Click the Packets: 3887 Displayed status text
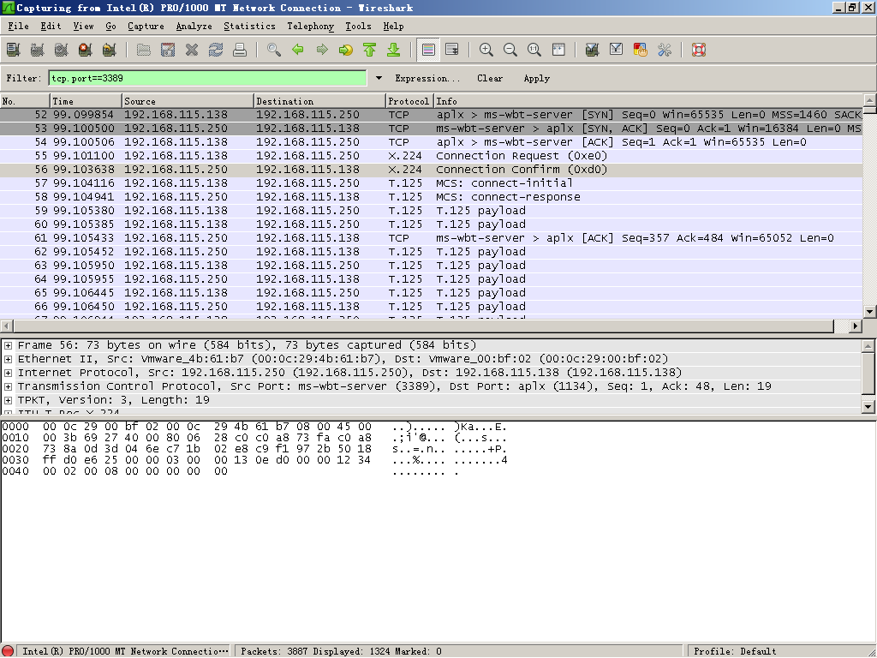This screenshot has width=877, height=658. (x=341, y=651)
